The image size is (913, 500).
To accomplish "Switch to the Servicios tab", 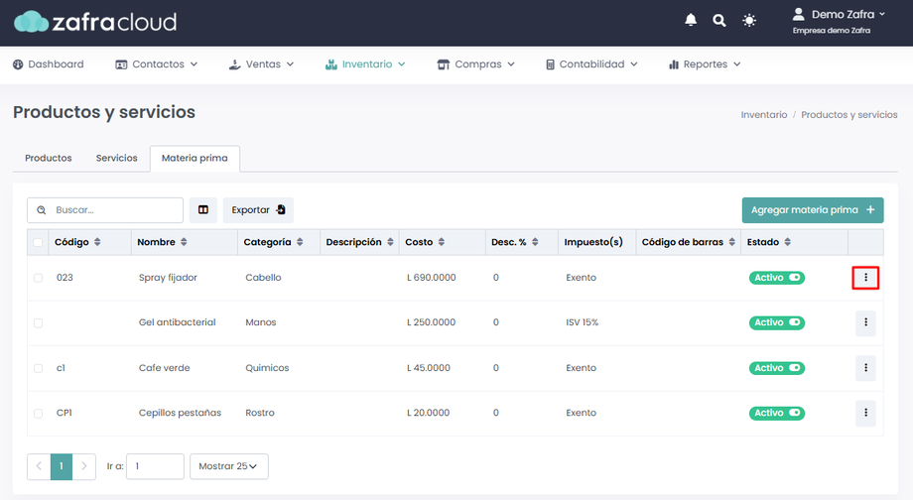I will (x=116, y=158).
